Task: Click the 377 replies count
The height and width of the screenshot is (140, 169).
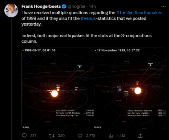Action: [33, 136]
